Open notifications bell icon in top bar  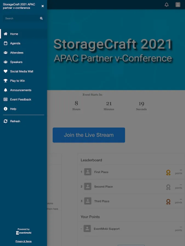pos(167,5)
